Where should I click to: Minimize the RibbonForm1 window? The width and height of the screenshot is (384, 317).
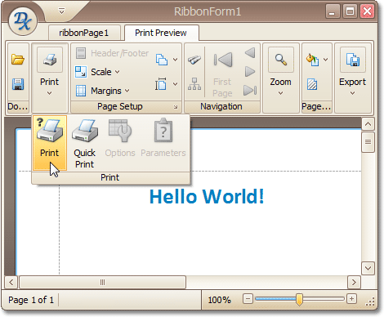click(x=333, y=11)
